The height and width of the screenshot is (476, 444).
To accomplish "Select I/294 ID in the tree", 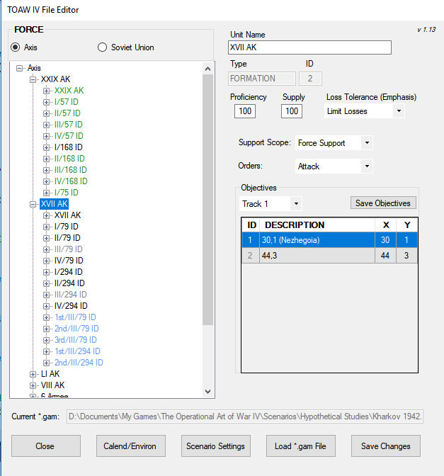I will point(68,272).
